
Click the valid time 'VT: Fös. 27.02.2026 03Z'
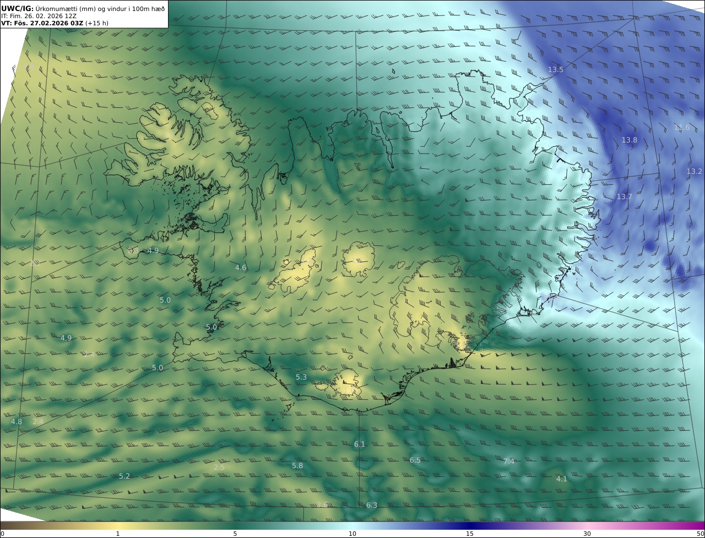pyautogui.click(x=42, y=23)
